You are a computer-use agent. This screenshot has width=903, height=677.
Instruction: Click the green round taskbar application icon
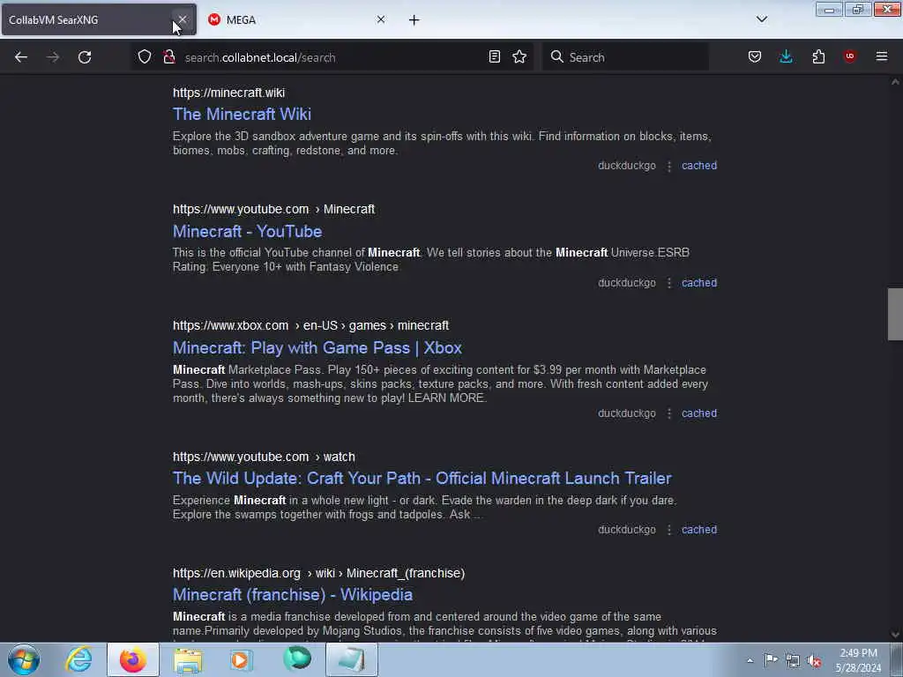click(x=297, y=659)
